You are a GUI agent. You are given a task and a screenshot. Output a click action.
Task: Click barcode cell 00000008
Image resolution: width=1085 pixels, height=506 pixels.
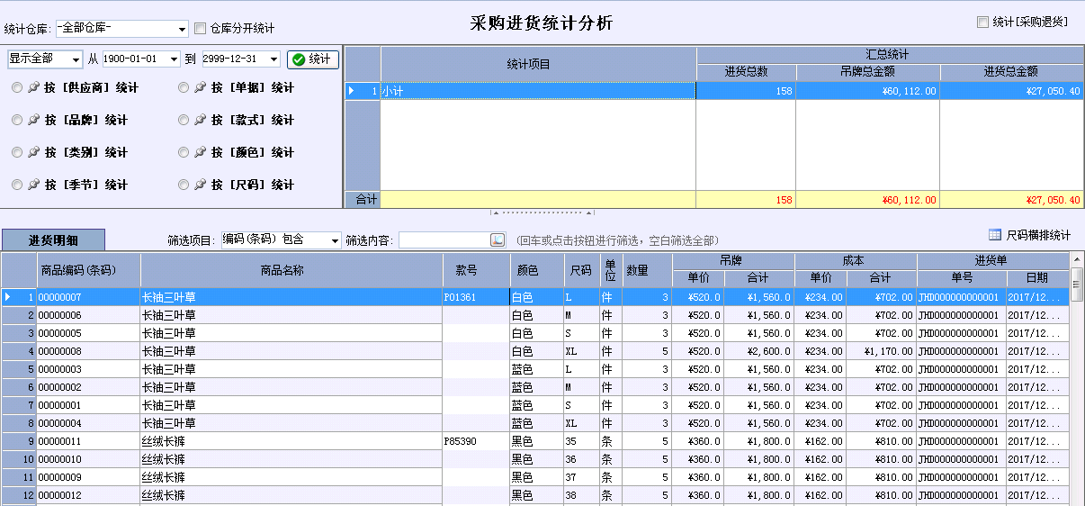[88, 351]
